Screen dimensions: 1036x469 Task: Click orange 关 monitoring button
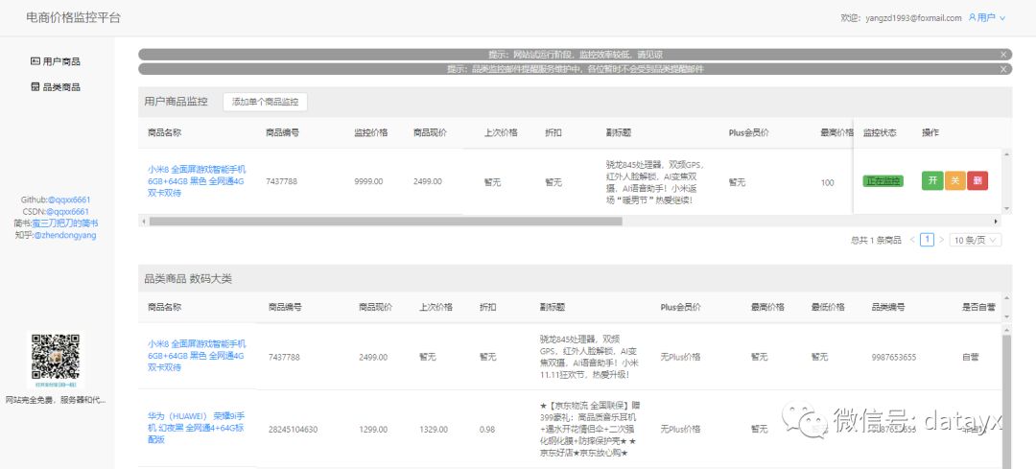[x=954, y=181]
